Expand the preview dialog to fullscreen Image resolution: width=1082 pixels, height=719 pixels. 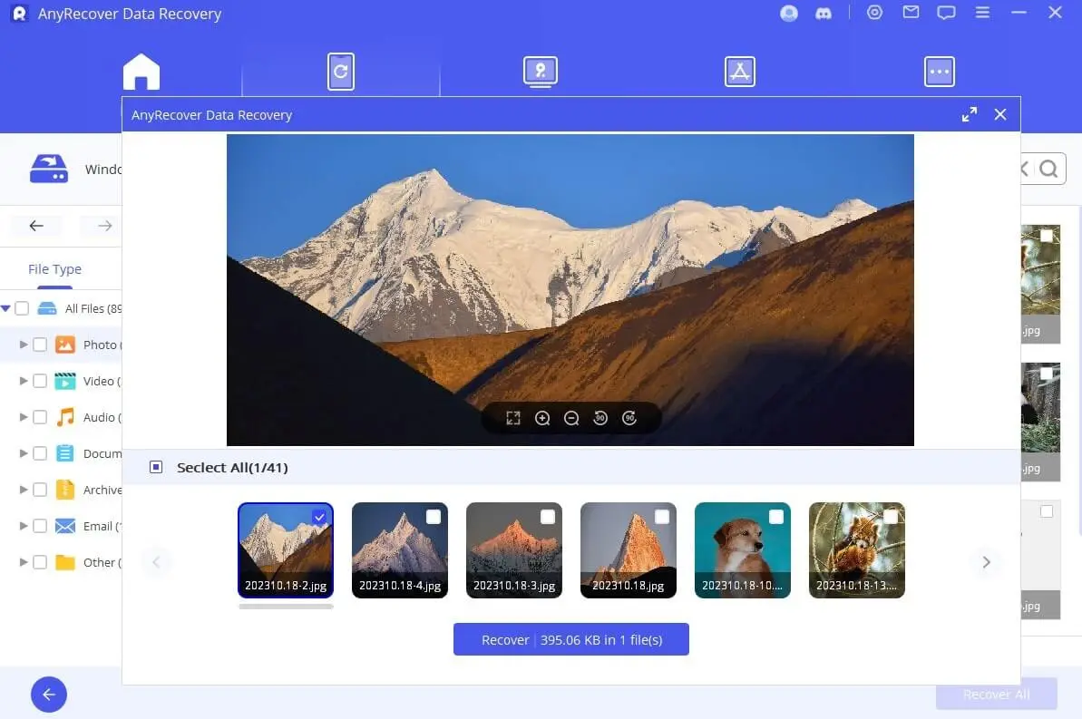(x=970, y=114)
